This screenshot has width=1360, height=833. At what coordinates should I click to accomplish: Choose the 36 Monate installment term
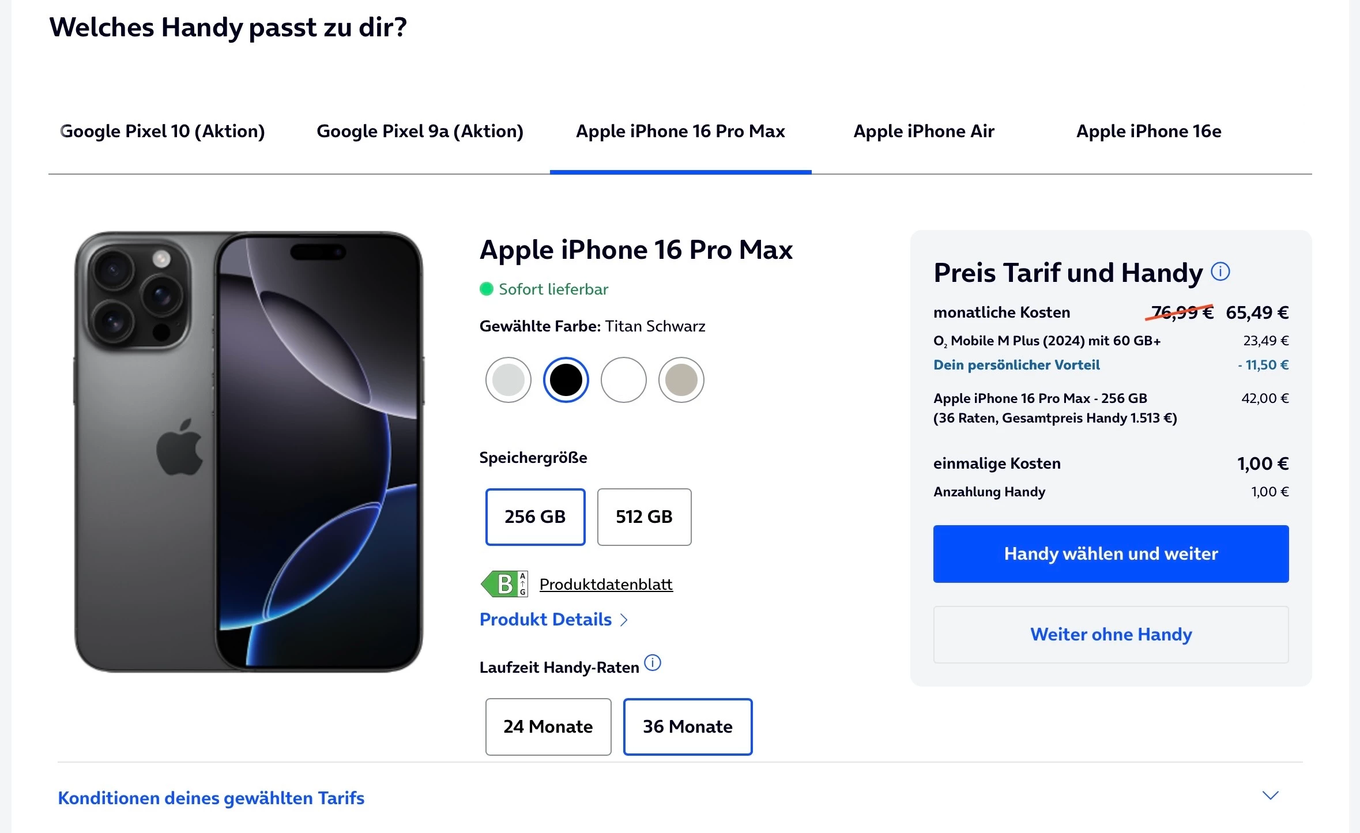687,726
